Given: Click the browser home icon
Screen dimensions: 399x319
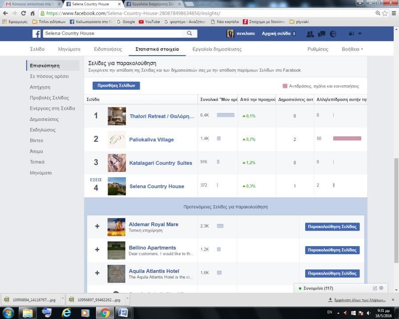Looking at the screenshot, I should pyautogui.click(x=32, y=13).
